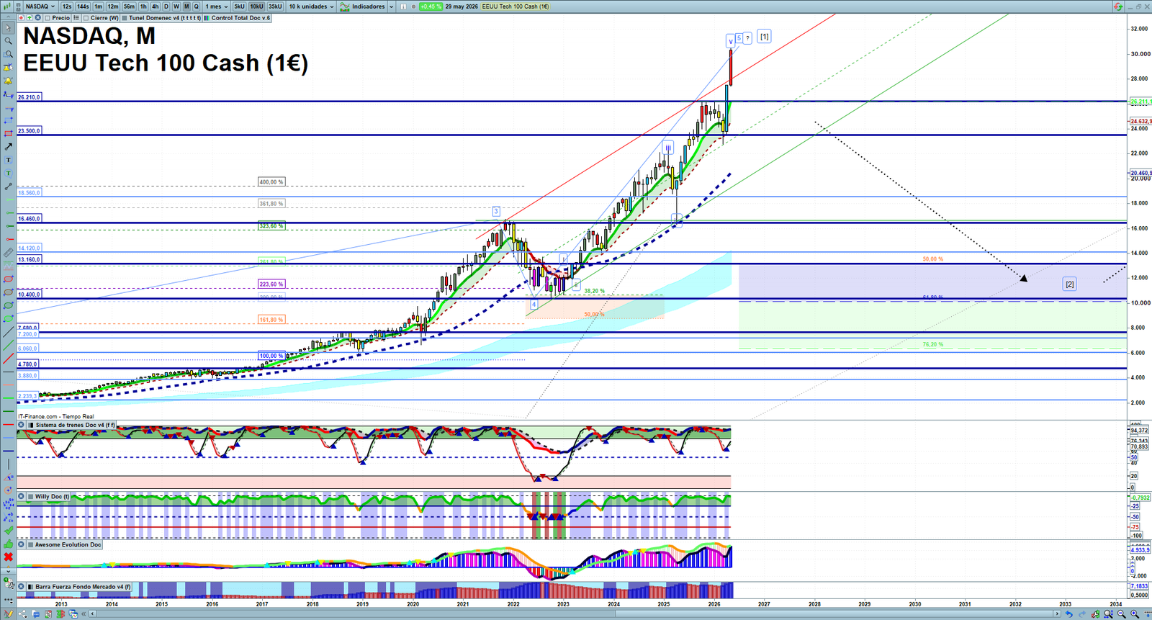Image resolution: width=1152 pixels, height=620 pixels.
Task: Select the zoom-area rectangle tool
Action: [8, 55]
